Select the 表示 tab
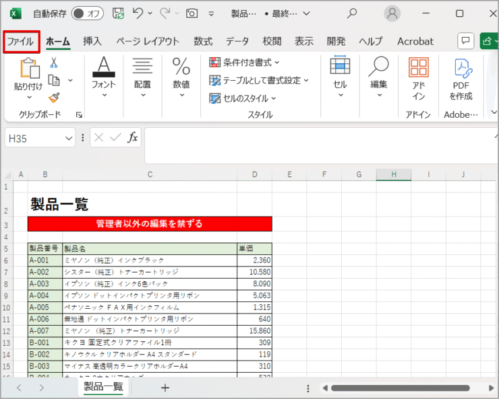Viewport: 499px width, 399px height. [304, 41]
